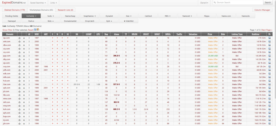Hide xmt.com using its X icon

pyautogui.click(x=24, y=42)
